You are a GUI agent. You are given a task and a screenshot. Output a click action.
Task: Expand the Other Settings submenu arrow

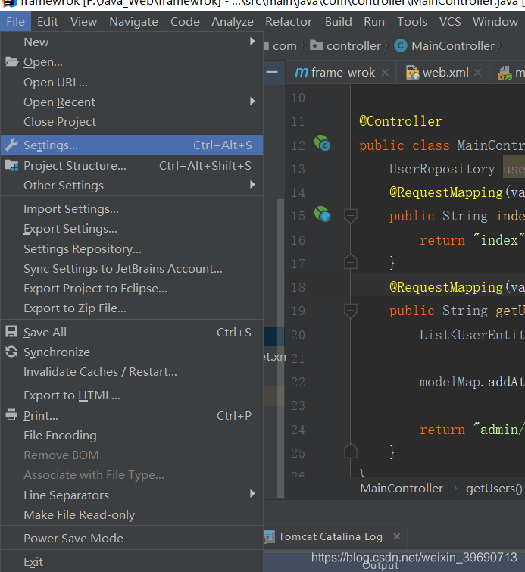point(252,185)
